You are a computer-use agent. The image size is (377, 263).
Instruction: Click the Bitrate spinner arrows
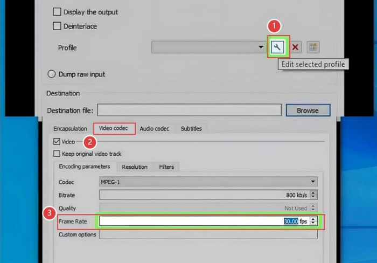point(313,195)
